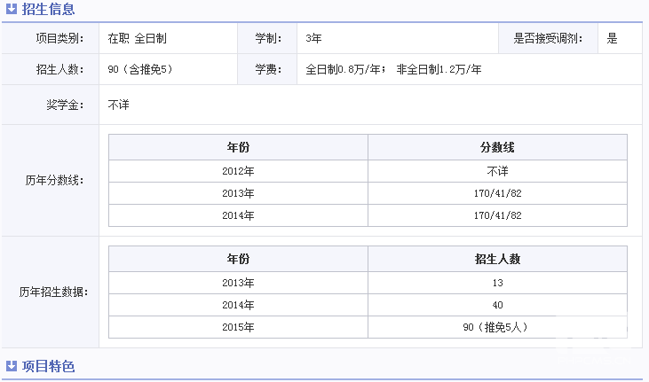Click the arrow icon beside 项目特色
This screenshot has height=382, width=649.
(x=12, y=366)
